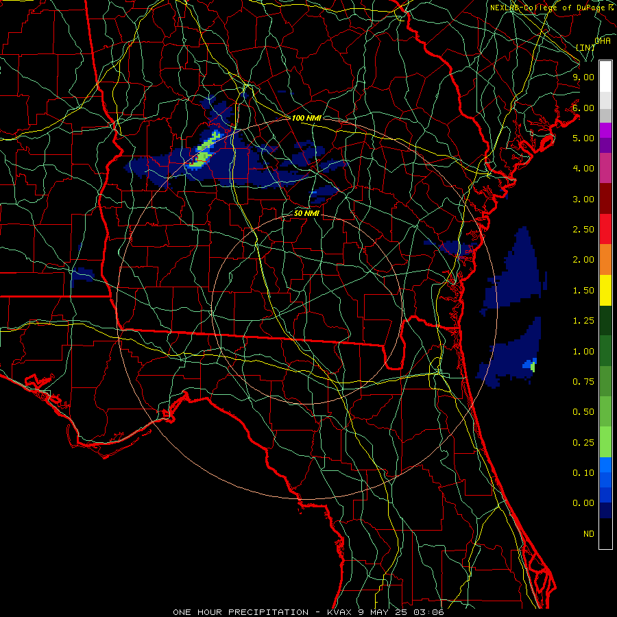617x617 pixels.
Task: Click the 0.75 legend value
Action: coord(583,382)
